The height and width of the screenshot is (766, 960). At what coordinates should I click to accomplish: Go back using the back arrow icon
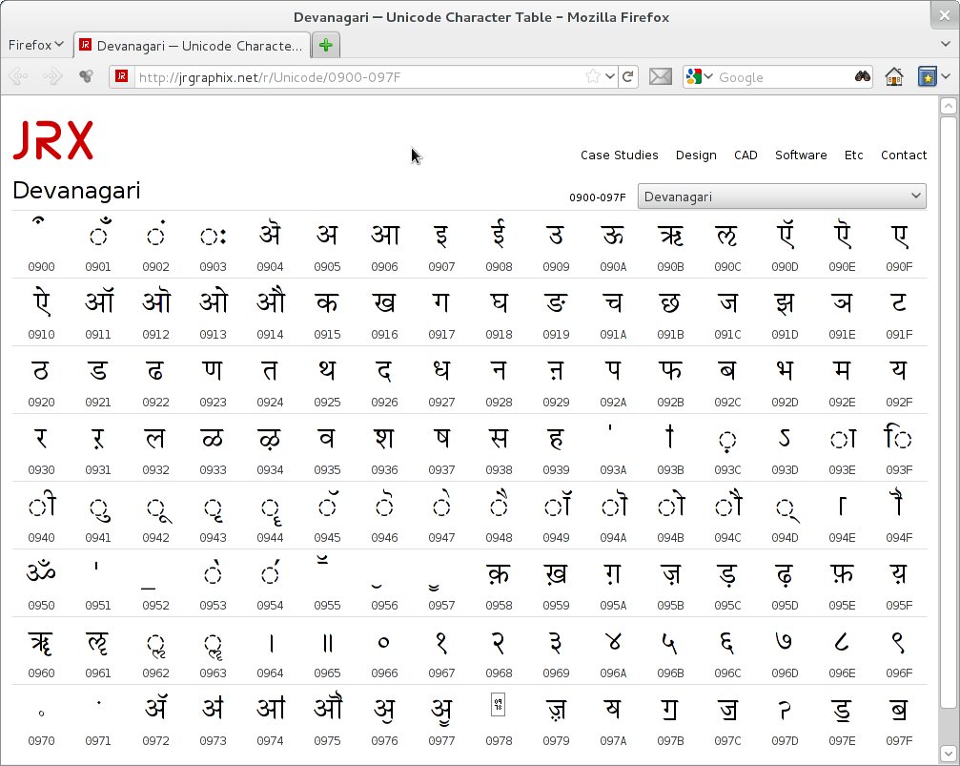pos(17,76)
